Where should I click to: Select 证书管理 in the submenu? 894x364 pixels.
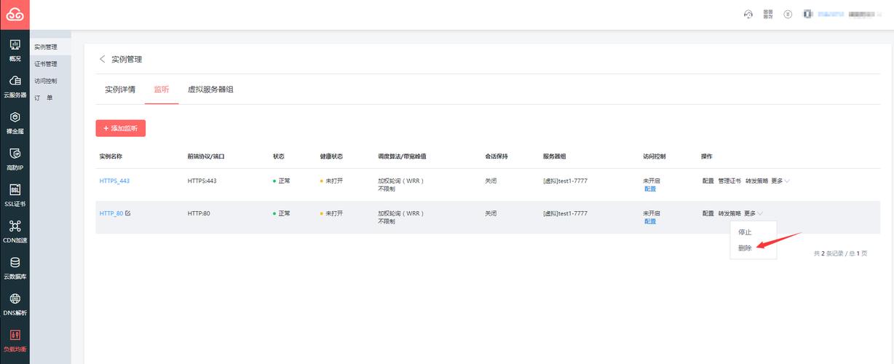pos(46,64)
